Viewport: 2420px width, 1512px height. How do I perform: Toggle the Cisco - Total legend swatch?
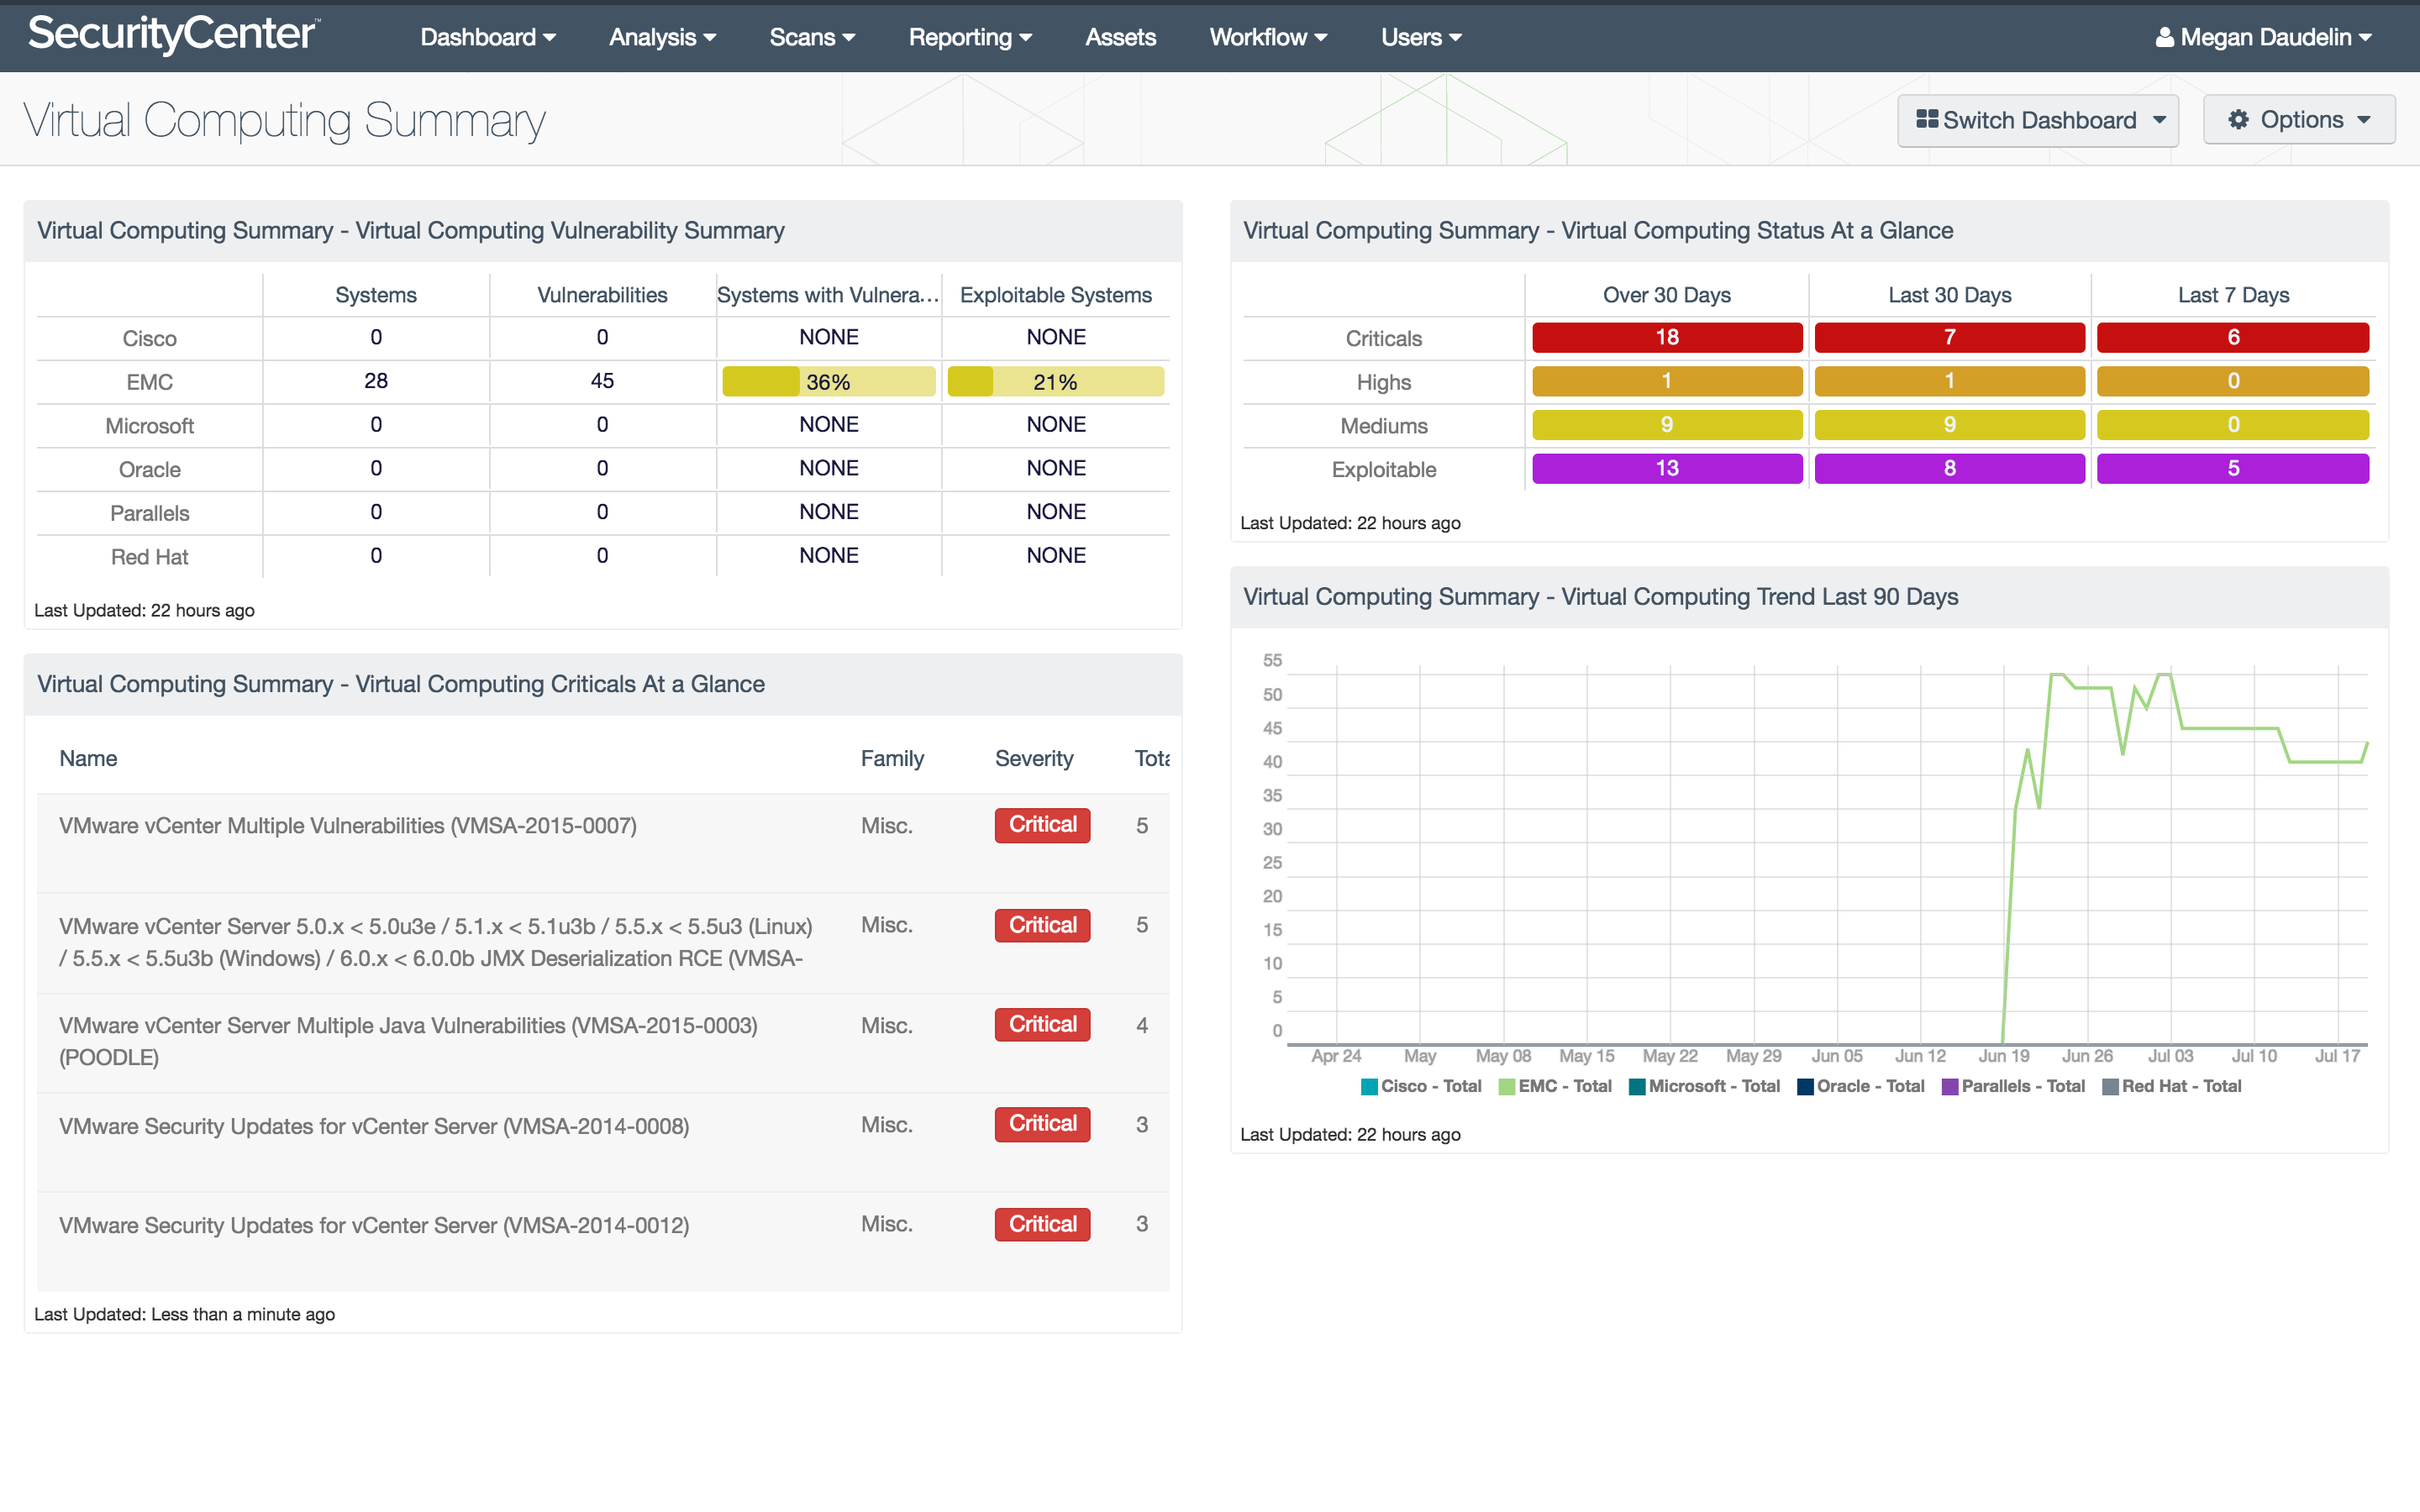pos(1369,1087)
